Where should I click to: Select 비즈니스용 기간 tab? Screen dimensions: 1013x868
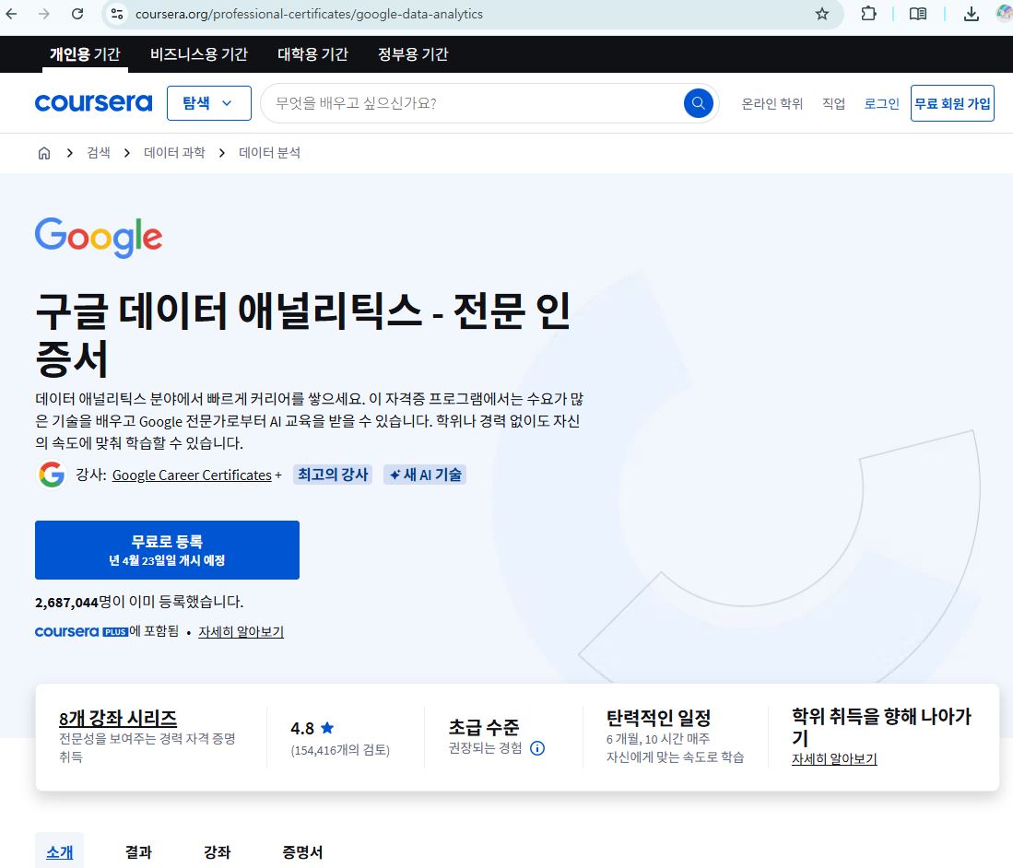pos(199,54)
